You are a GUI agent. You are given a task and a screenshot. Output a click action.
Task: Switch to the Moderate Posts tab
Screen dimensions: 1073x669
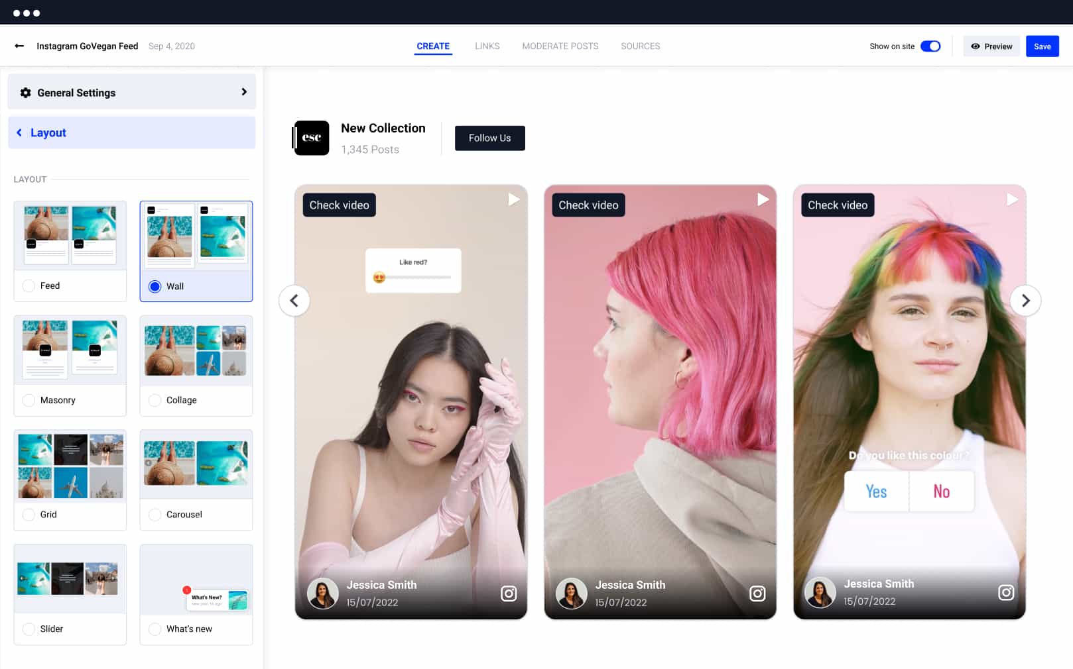coord(560,46)
